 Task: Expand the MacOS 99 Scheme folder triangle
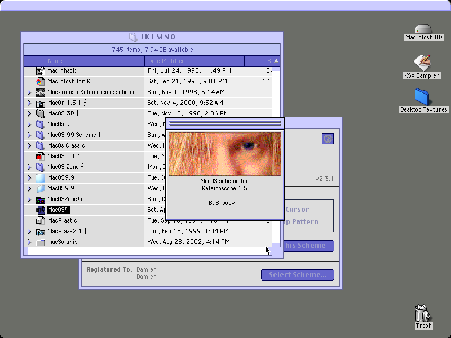[x=29, y=135]
